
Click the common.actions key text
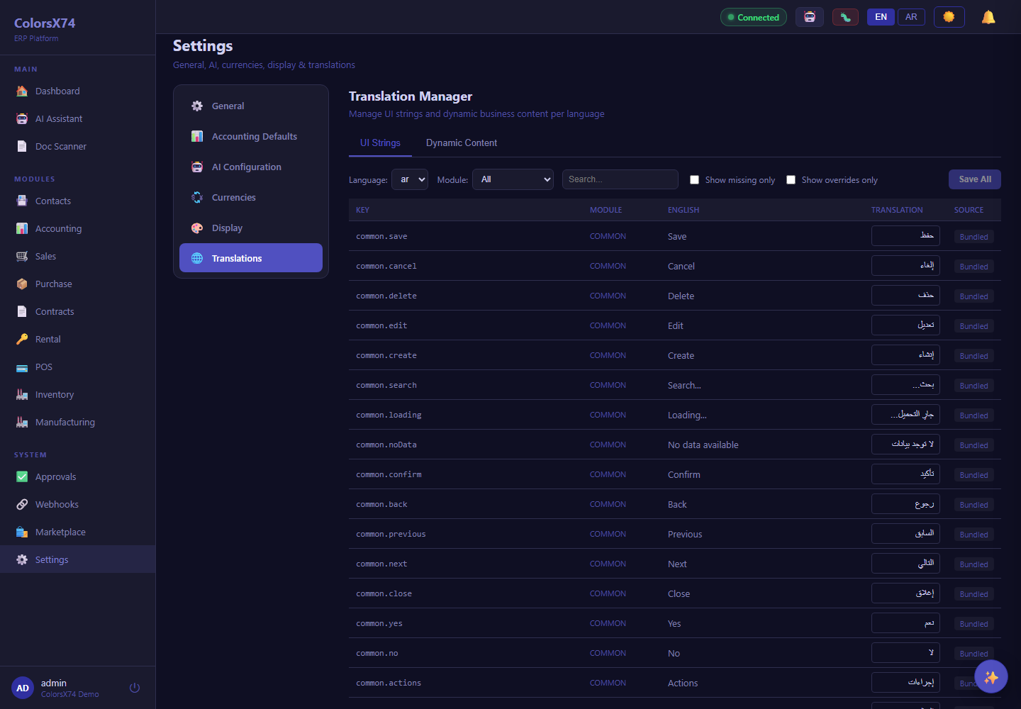(x=389, y=683)
